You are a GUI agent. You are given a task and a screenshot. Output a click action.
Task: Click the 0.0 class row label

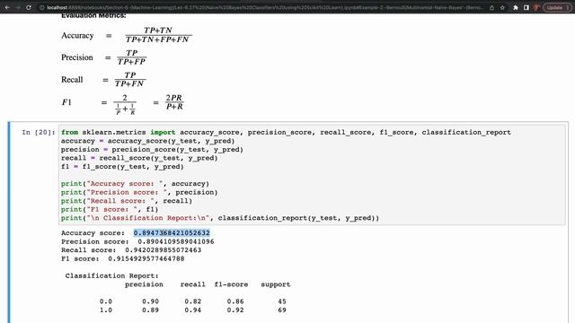[106, 301]
